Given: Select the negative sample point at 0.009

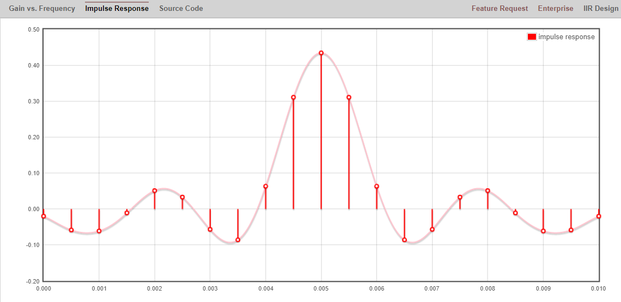Looking at the screenshot, I should pyautogui.click(x=543, y=231).
